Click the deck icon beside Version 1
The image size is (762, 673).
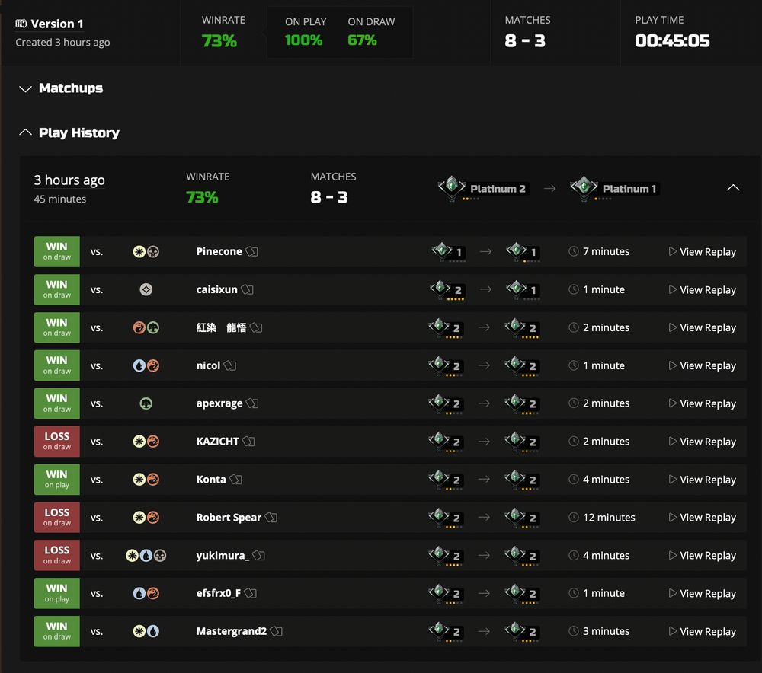click(x=21, y=24)
